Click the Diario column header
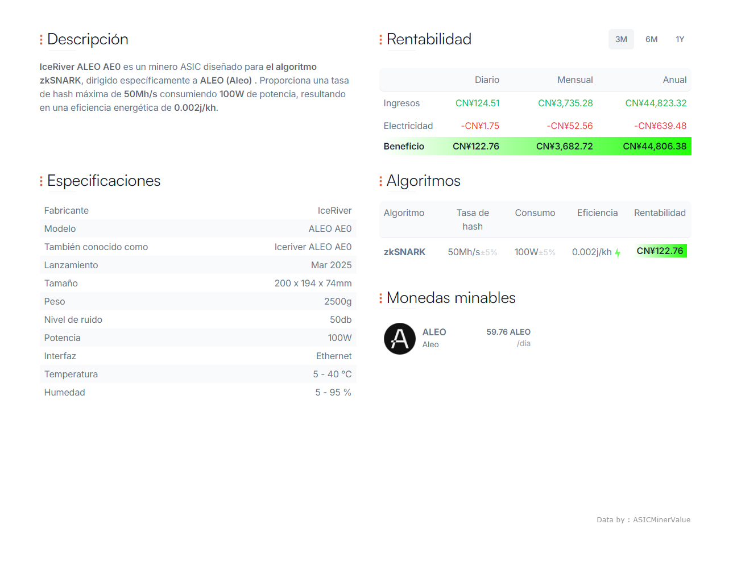The image size is (737, 570). (x=487, y=80)
